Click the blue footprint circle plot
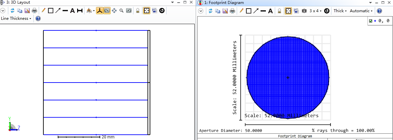393x140 pixels. (x=288, y=78)
